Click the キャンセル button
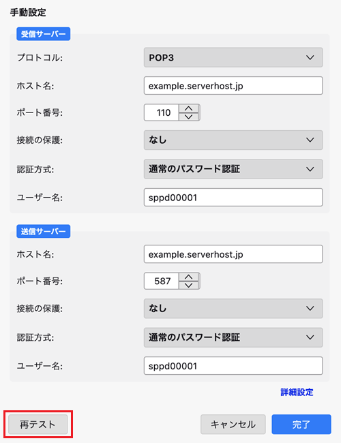This screenshot has height=443, width=341. click(x=233, y=425)
